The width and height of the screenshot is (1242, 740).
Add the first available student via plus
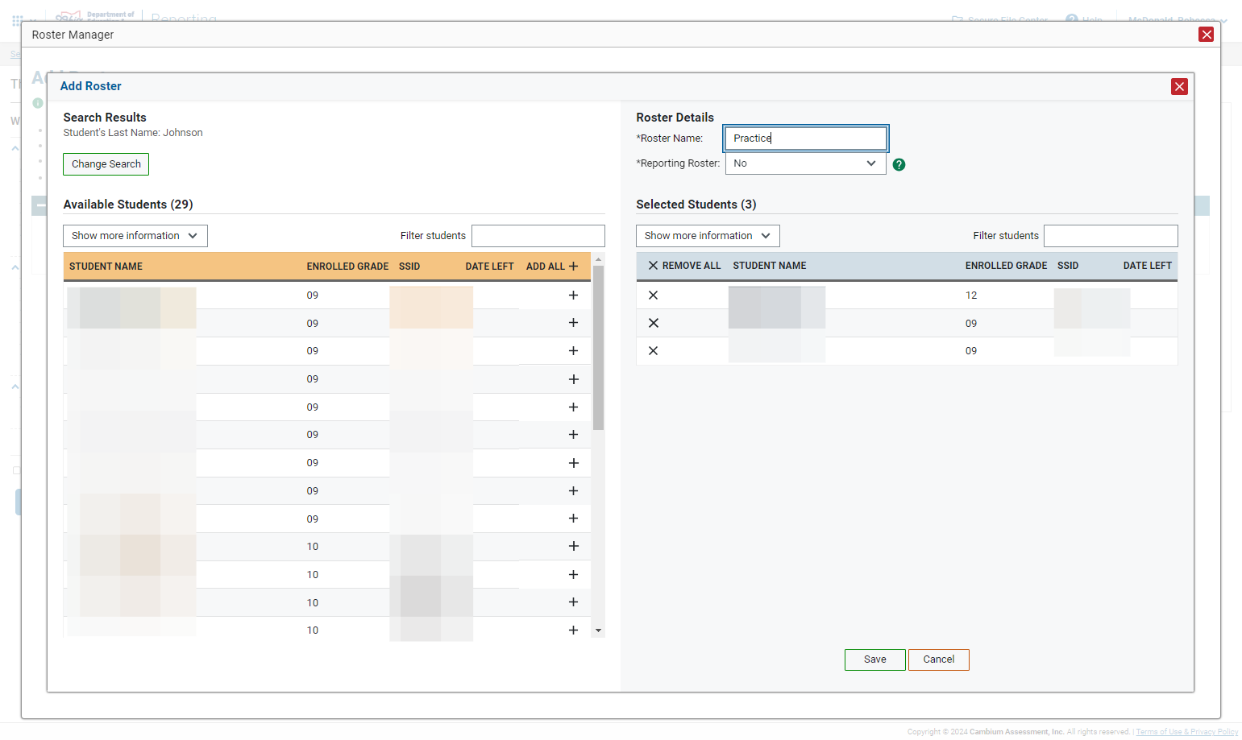573,296
